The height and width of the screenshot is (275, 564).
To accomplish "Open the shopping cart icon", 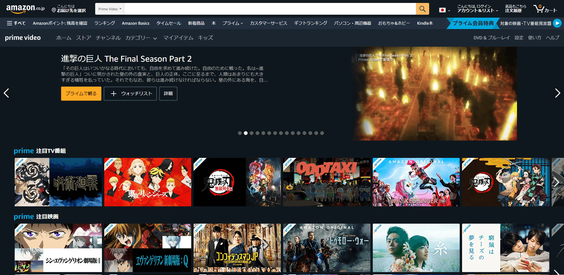I will [x=545, y=9].
